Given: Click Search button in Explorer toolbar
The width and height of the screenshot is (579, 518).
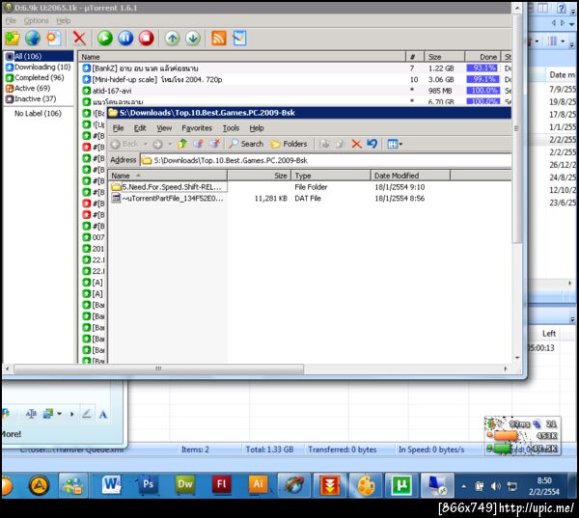Looking at the screenshot, I should [246, 144].
